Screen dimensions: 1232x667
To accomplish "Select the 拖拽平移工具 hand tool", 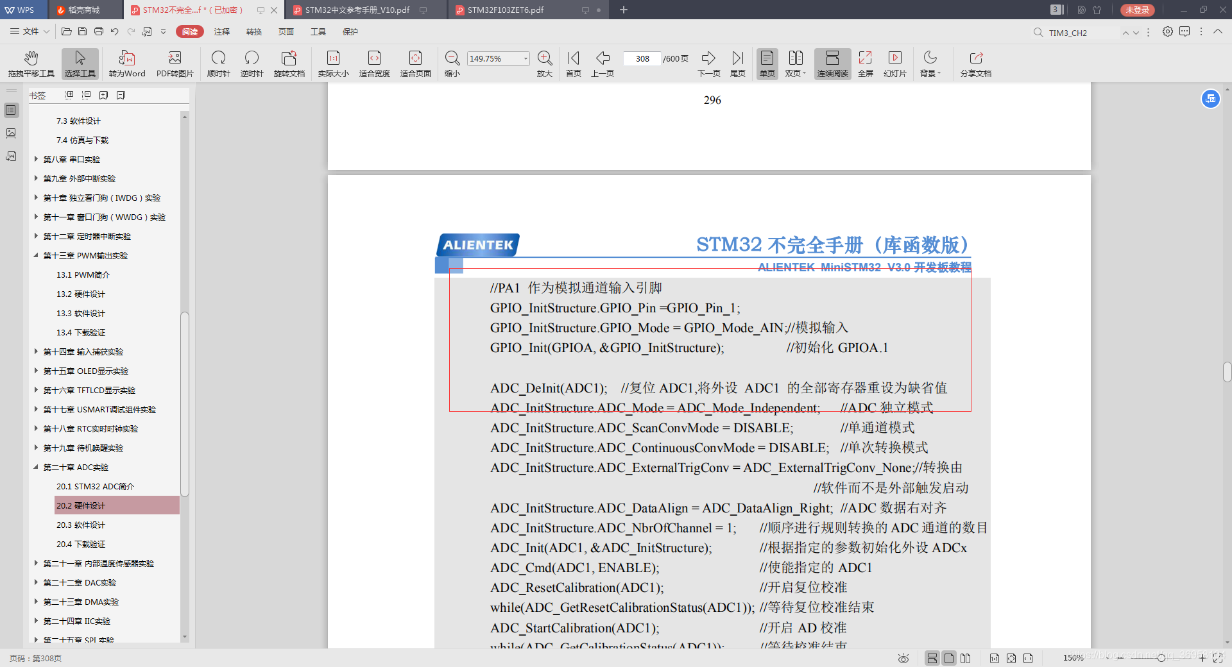I will [x=31, y=64].
